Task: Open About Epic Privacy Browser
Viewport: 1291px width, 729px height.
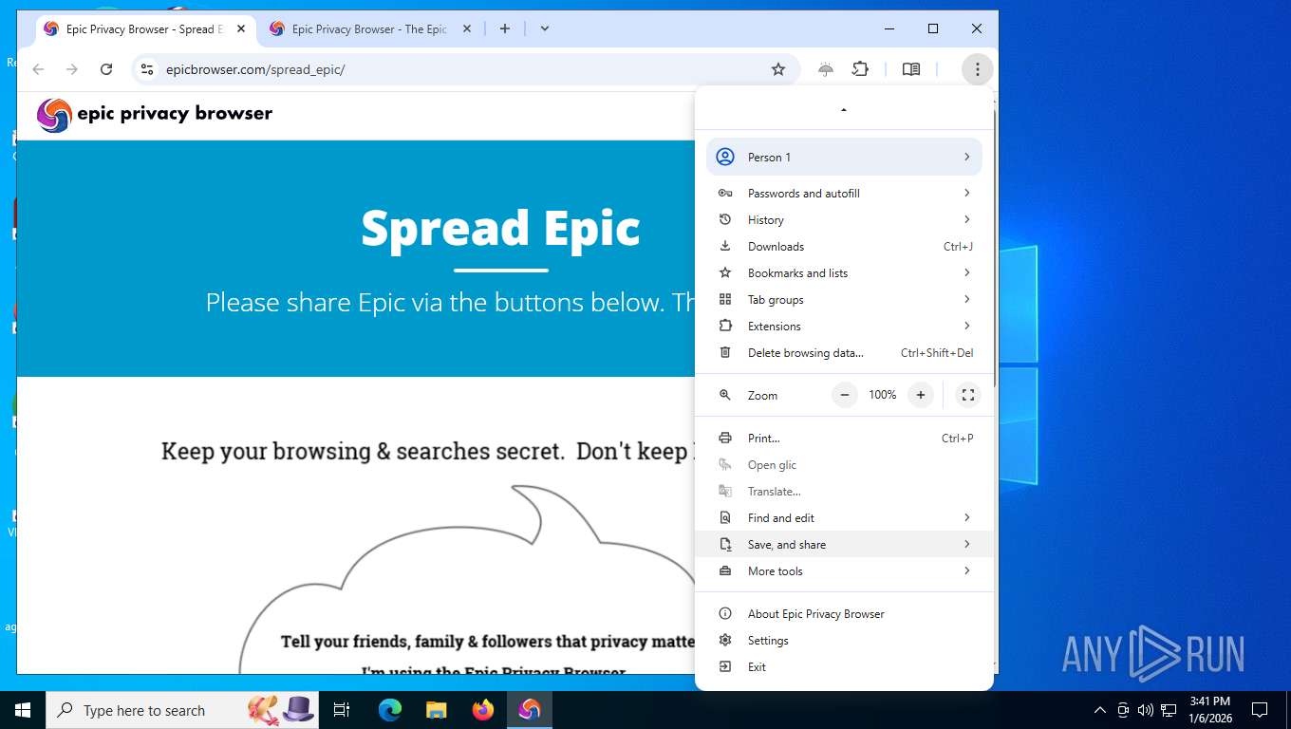Action: [844, 613]
